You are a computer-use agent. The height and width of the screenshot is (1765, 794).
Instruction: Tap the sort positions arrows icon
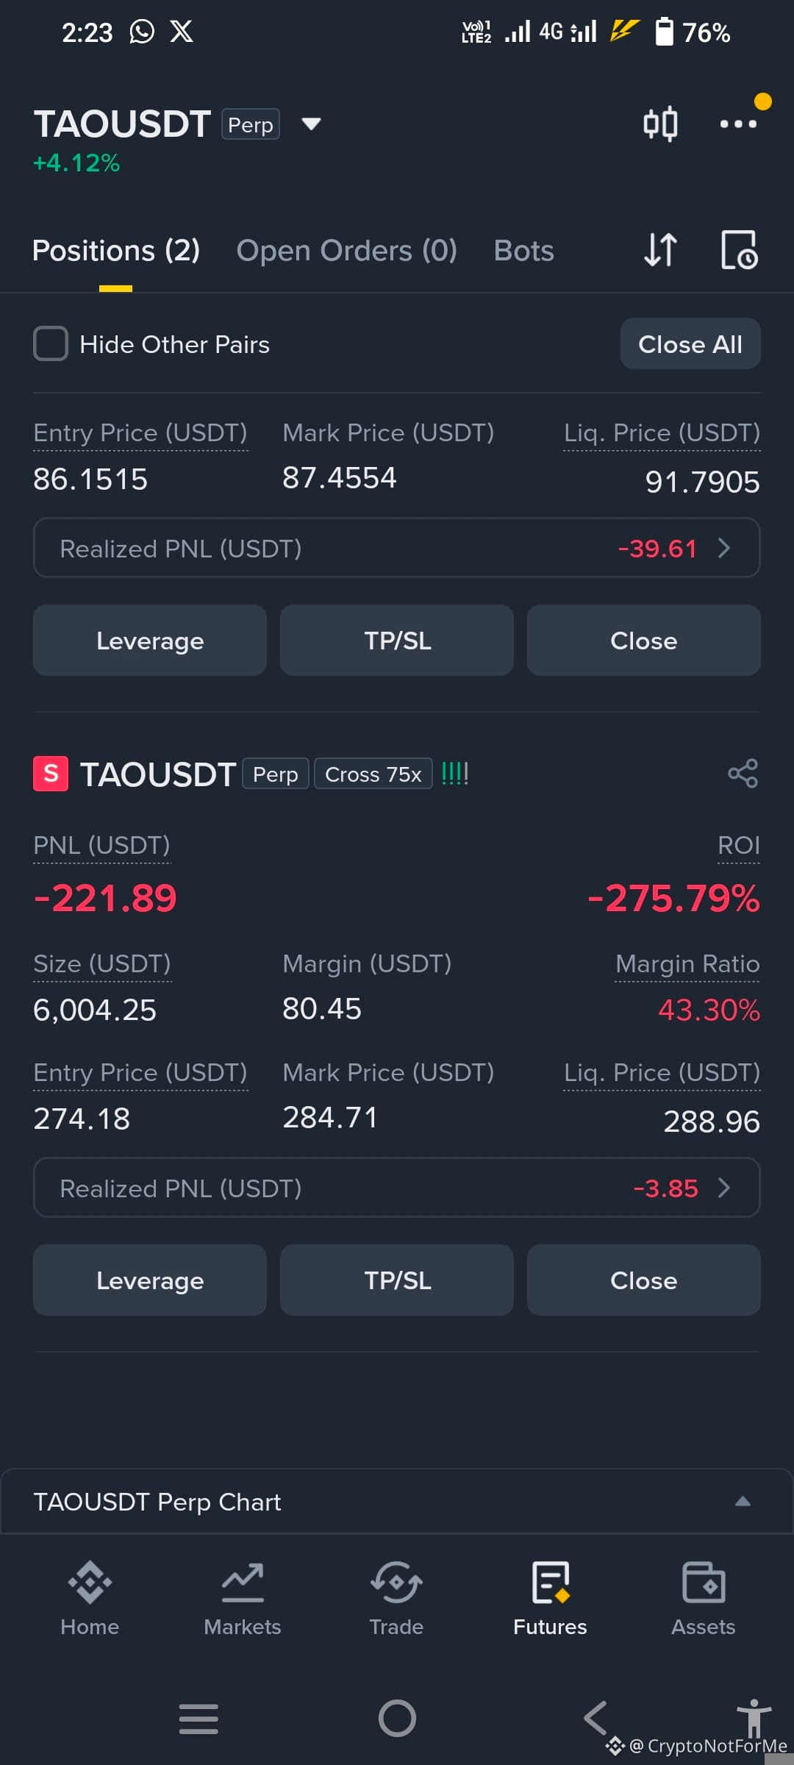[660, 250]
